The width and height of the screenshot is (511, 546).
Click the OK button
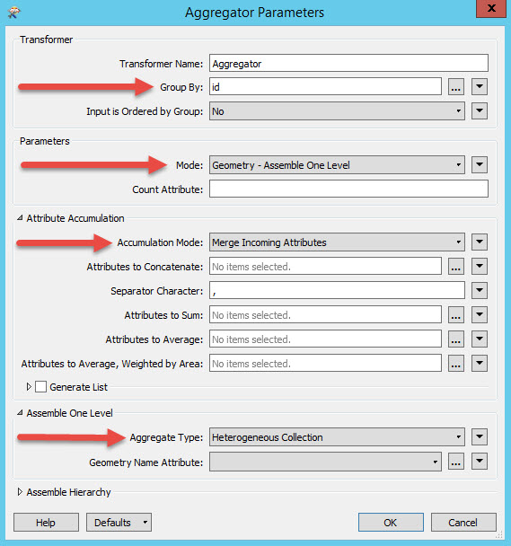click(x=391, y=523)
